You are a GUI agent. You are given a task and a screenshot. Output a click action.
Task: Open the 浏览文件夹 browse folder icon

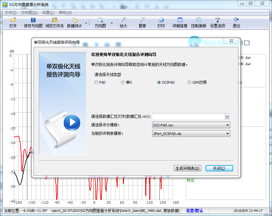tap(54, 20)
